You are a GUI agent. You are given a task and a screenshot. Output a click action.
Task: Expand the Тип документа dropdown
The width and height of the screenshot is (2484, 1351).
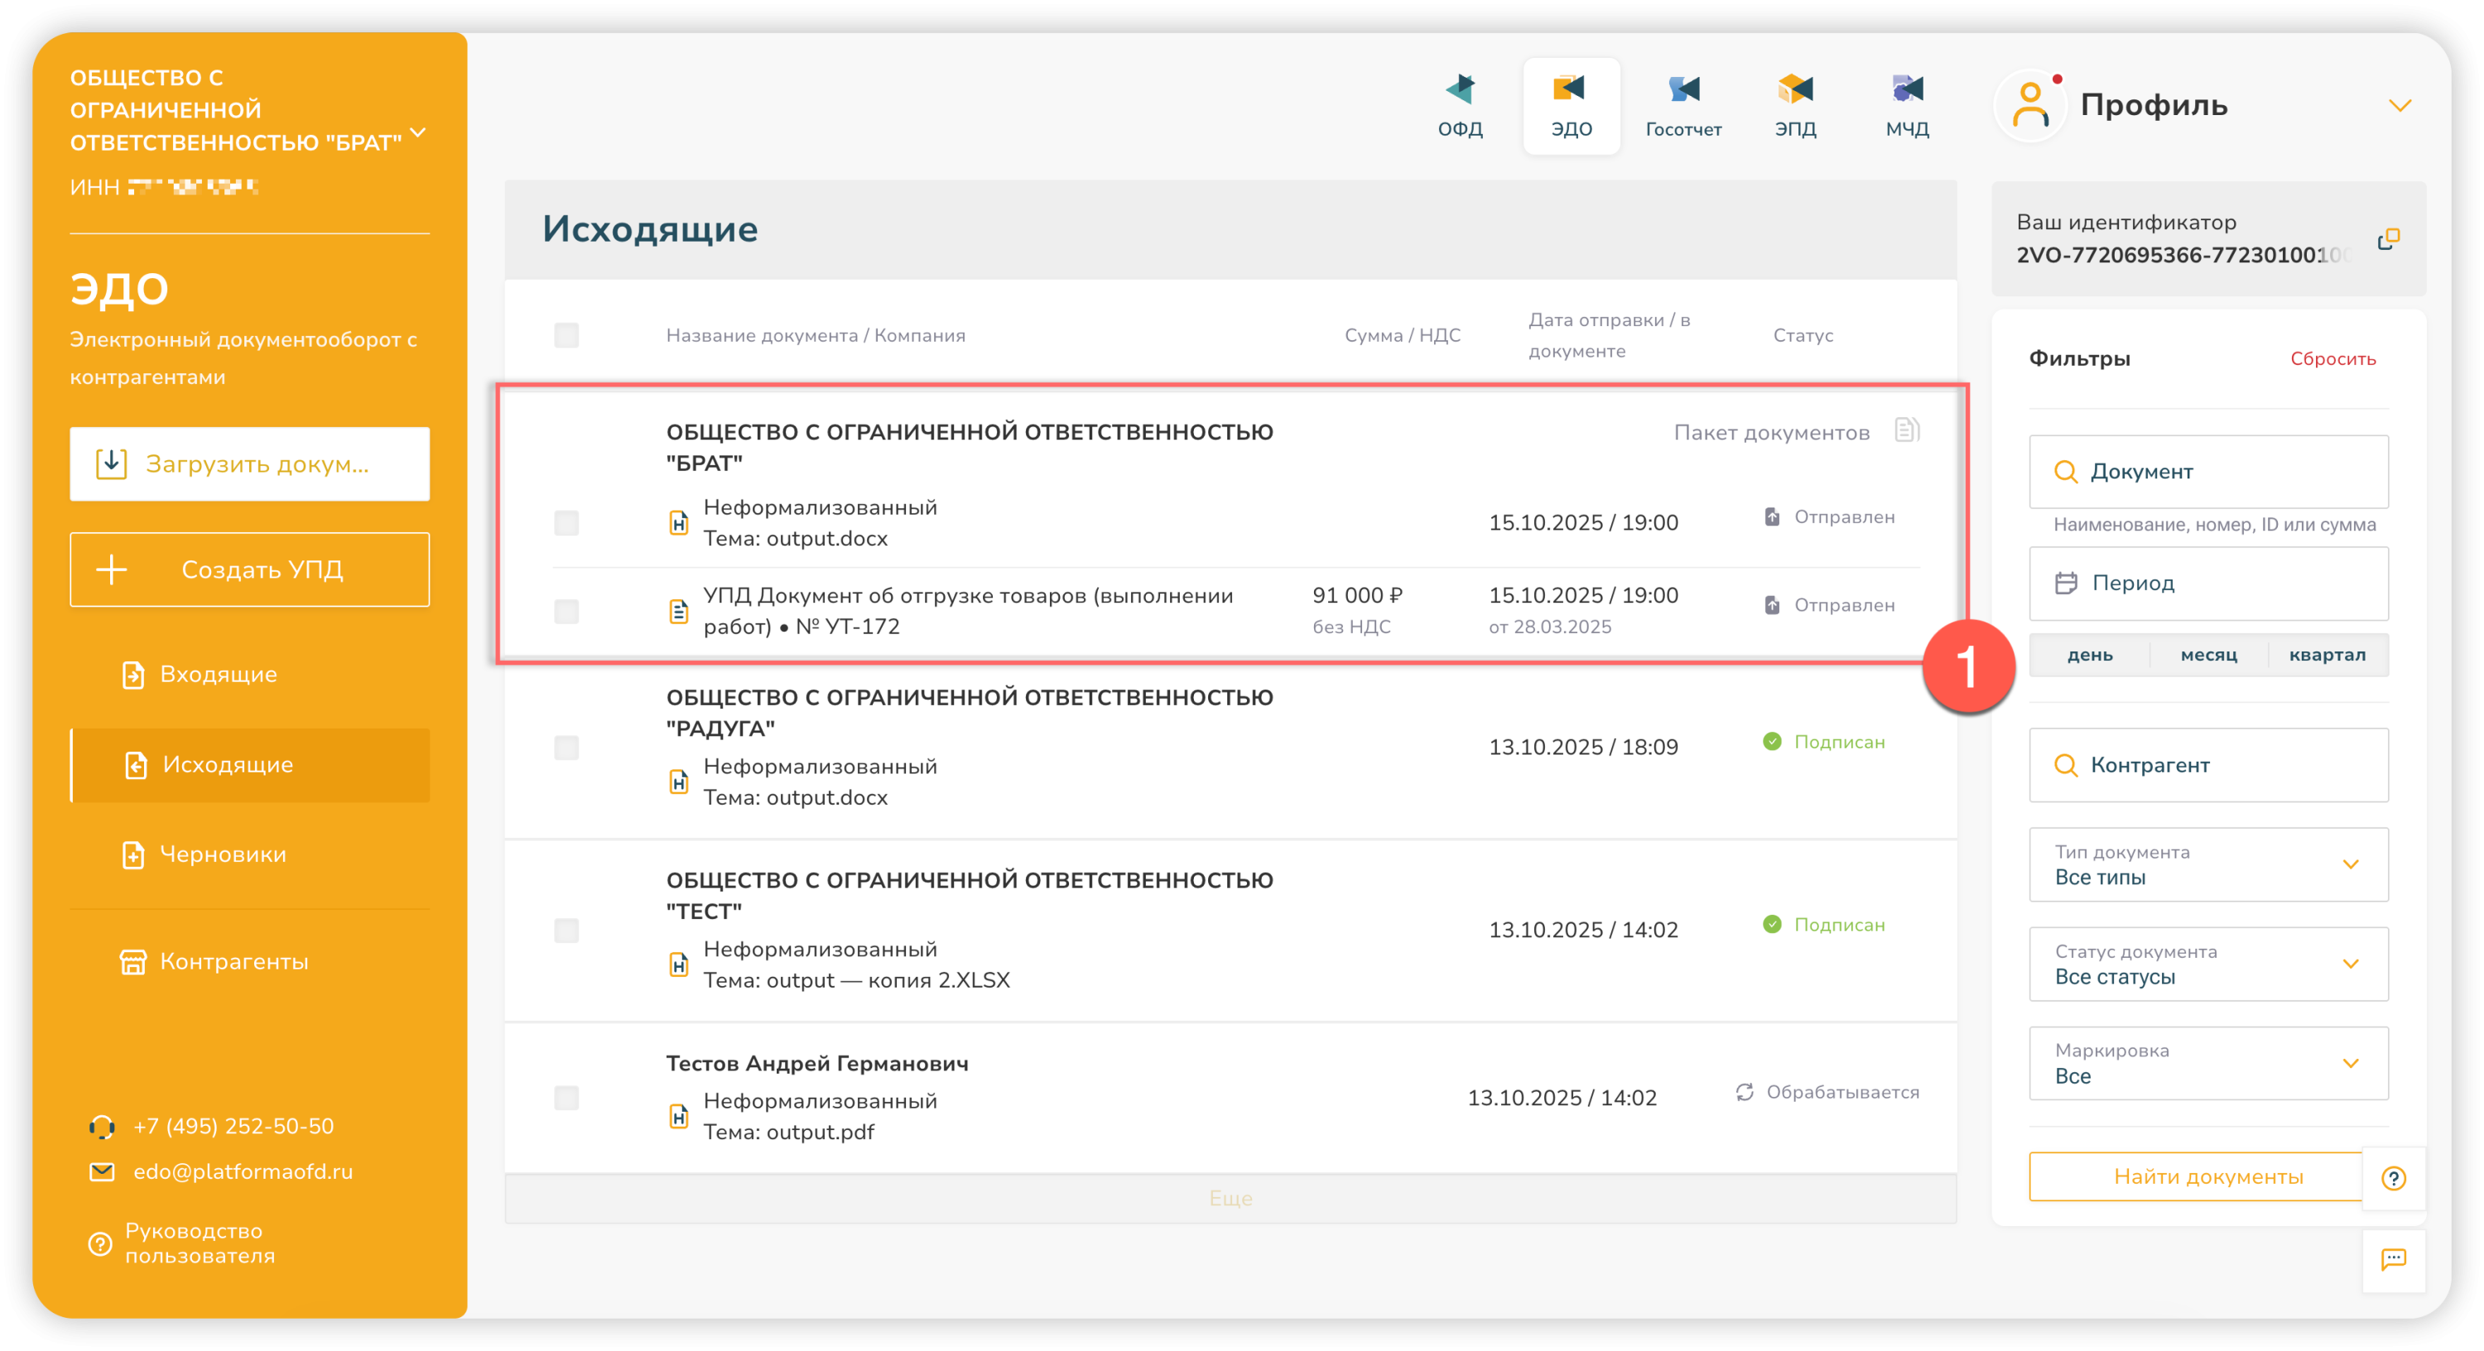(2208, 865)
